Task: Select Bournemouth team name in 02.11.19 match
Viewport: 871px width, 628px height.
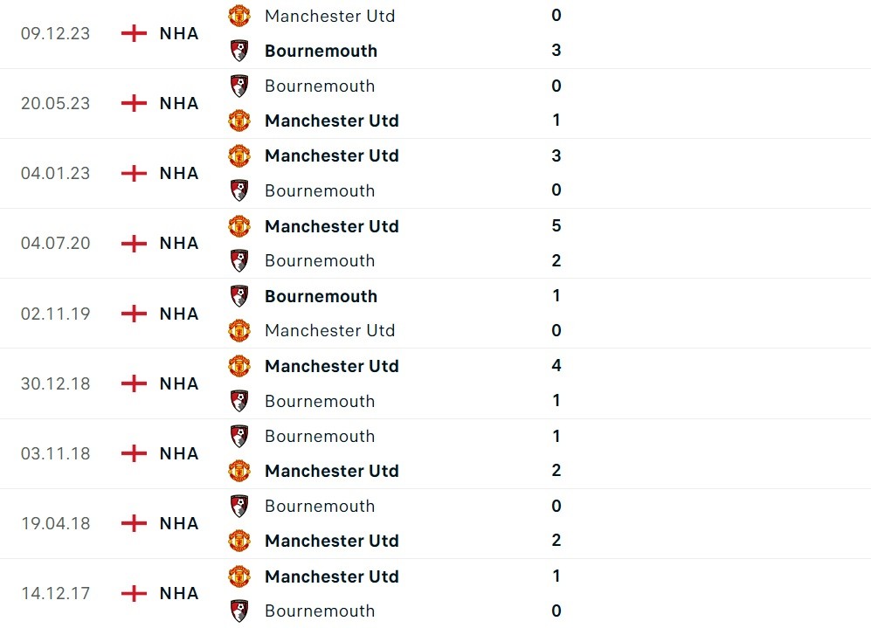Action: [321, 296]
